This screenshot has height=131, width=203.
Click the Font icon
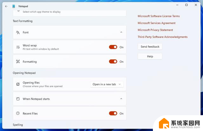(x=18, y=32)
